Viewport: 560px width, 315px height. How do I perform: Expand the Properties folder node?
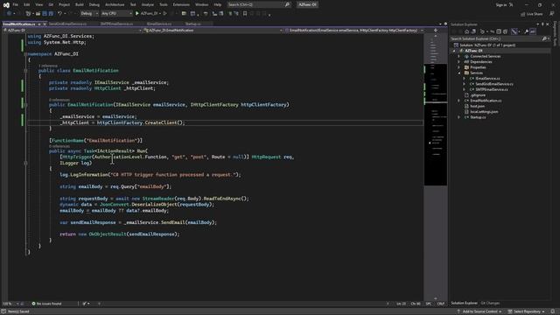coord(458,67)
